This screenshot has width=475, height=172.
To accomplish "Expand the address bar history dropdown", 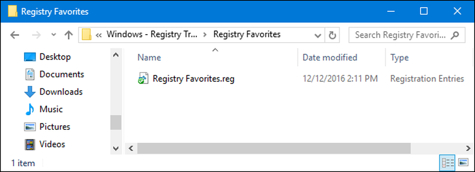I will click(318, 36).
